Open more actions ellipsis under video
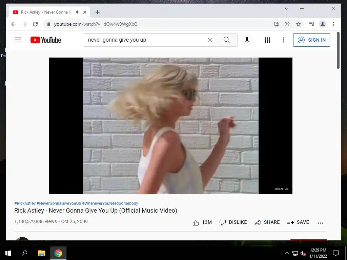This screenshot has height=260, width=347. (x=321, y=223)
